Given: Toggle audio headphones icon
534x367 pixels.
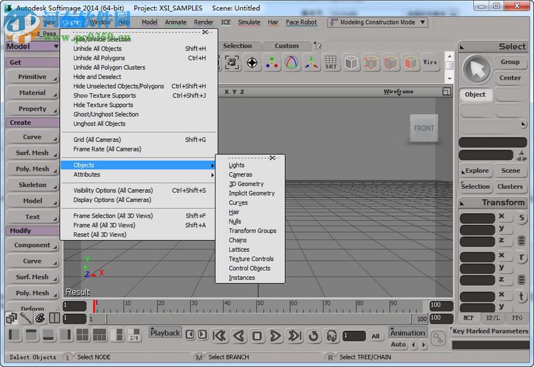Looking at the screenshot, I should 331,336.
